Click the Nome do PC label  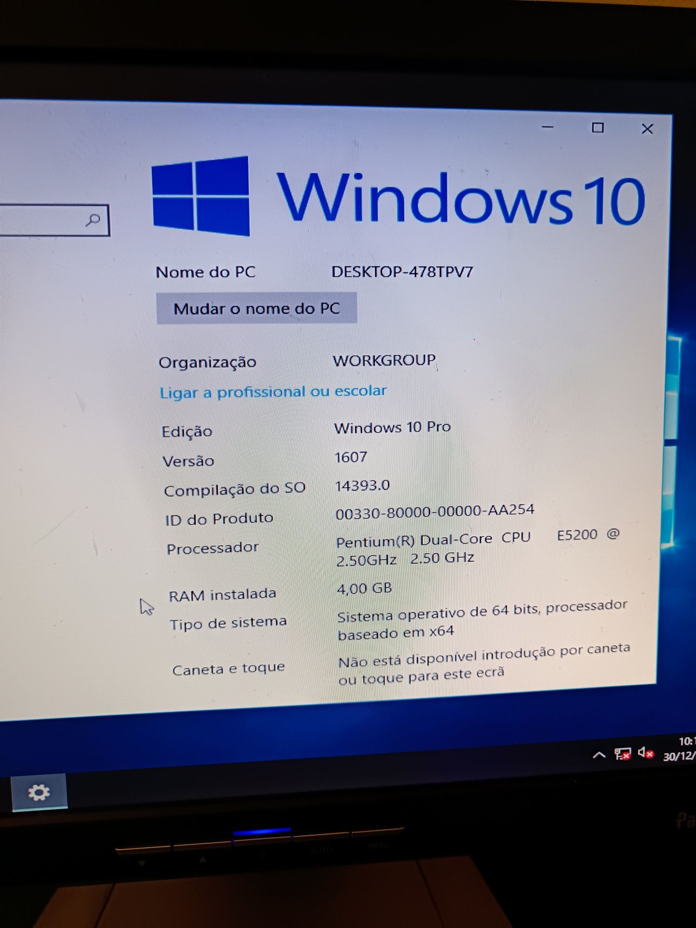(206, 272)
